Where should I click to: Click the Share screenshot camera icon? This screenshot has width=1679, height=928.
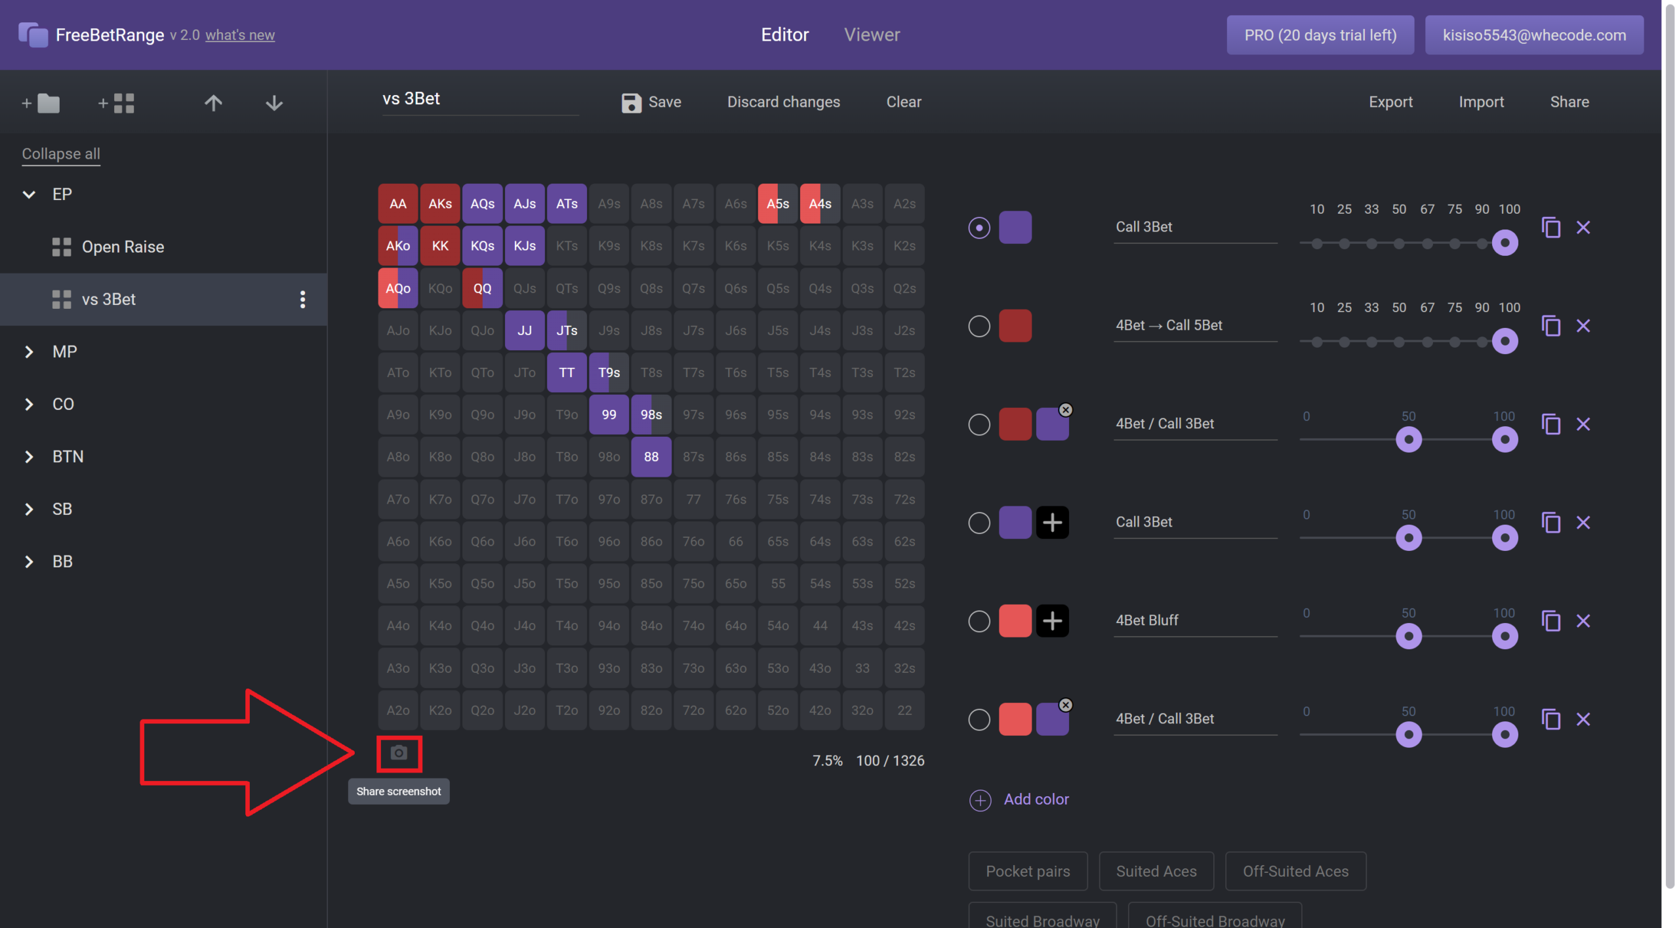coord(399,753)
